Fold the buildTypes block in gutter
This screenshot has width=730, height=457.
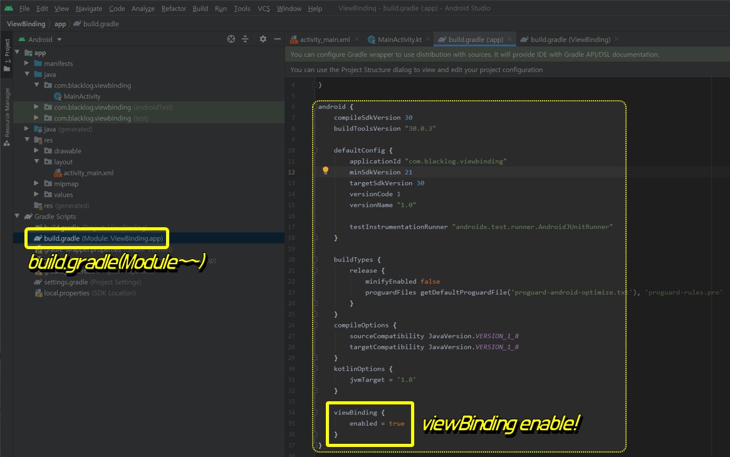pyautogui.click(x=315, y=259)
